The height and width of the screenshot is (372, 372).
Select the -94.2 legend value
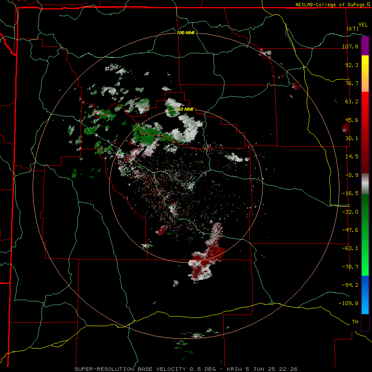coord(350,285)
